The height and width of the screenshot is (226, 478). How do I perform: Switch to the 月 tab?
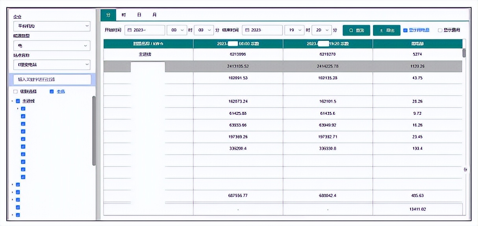tap(154, 15)
